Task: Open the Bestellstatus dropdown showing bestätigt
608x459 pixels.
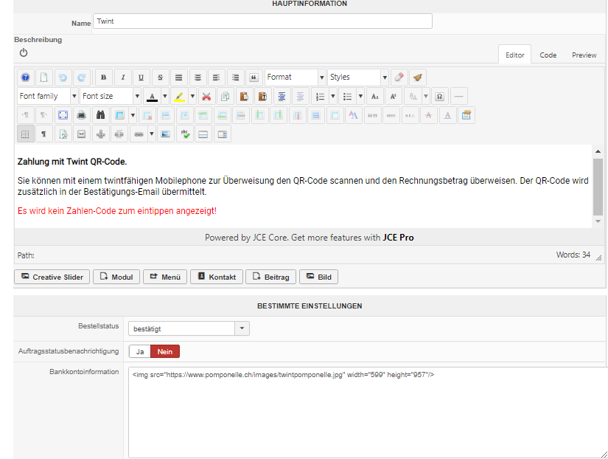Action: [189, 328]
